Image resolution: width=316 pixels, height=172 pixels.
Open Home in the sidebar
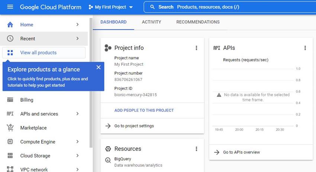[44, 25]
